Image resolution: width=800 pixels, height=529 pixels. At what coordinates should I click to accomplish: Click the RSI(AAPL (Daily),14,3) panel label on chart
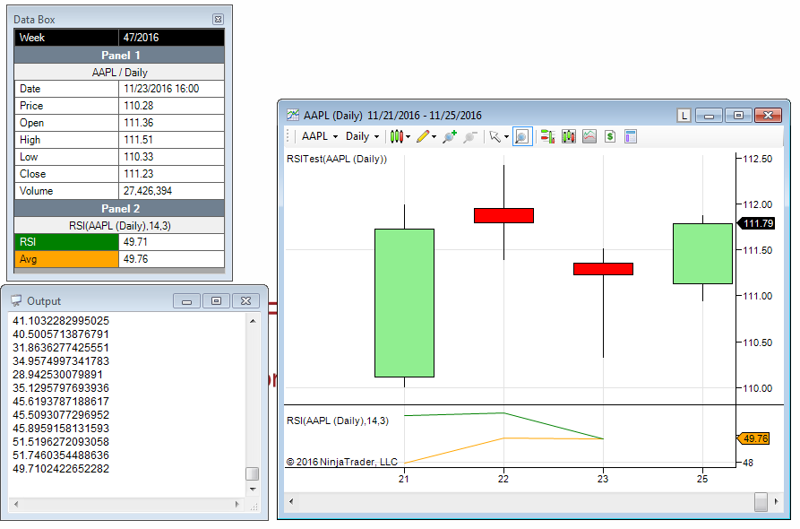coord(338,421)
